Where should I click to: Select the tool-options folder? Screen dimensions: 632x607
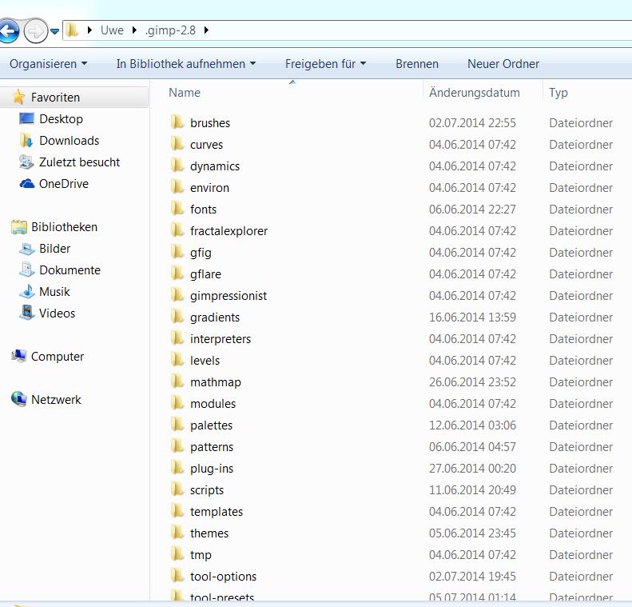tap(223, 577)
